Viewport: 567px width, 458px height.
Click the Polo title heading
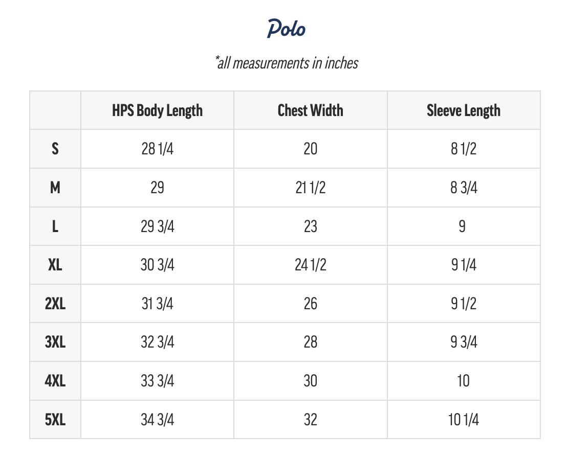pos(287,29)
